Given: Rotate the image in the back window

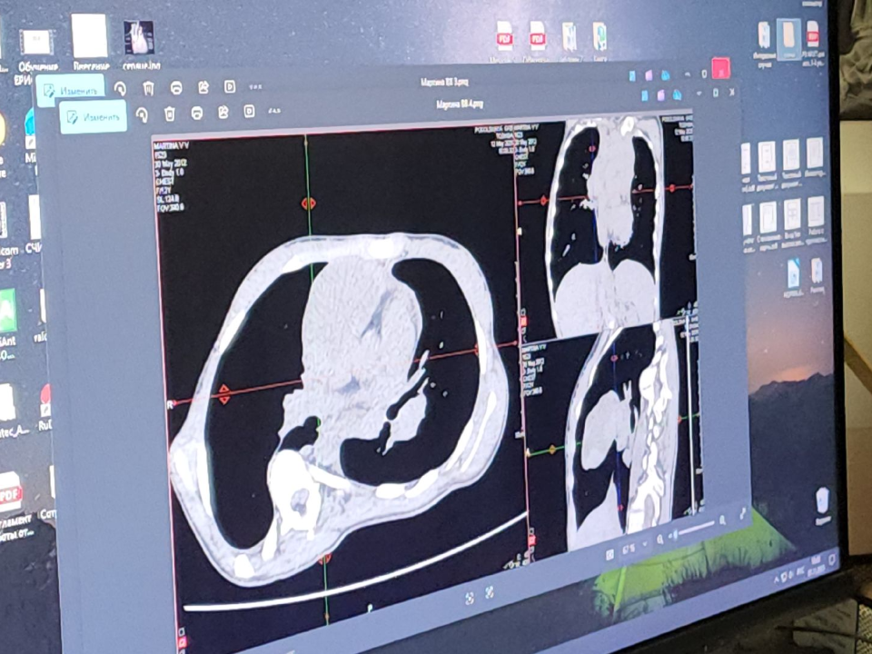Looking at the screenshot, I should click(x=120, y=88).
